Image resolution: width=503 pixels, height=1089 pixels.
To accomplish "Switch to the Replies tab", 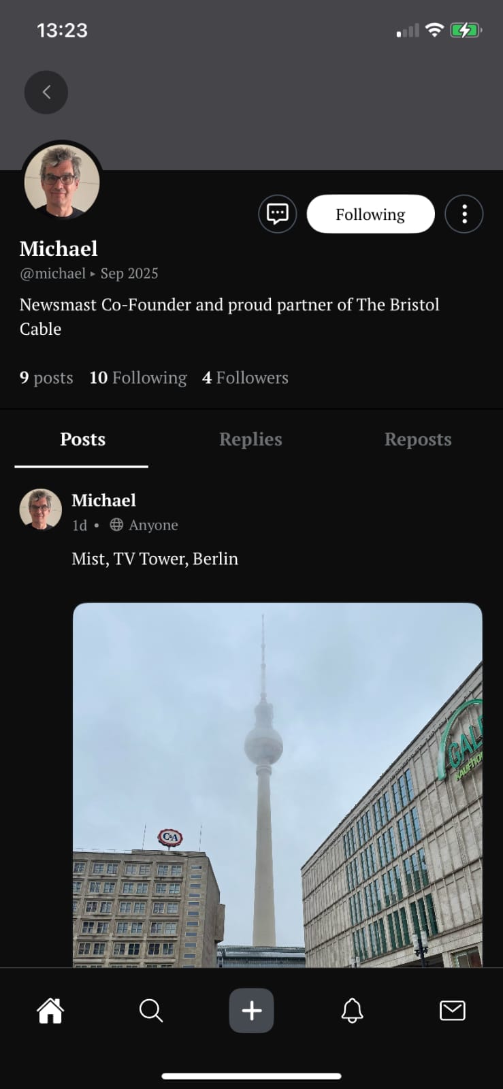I will coord(250,440).
